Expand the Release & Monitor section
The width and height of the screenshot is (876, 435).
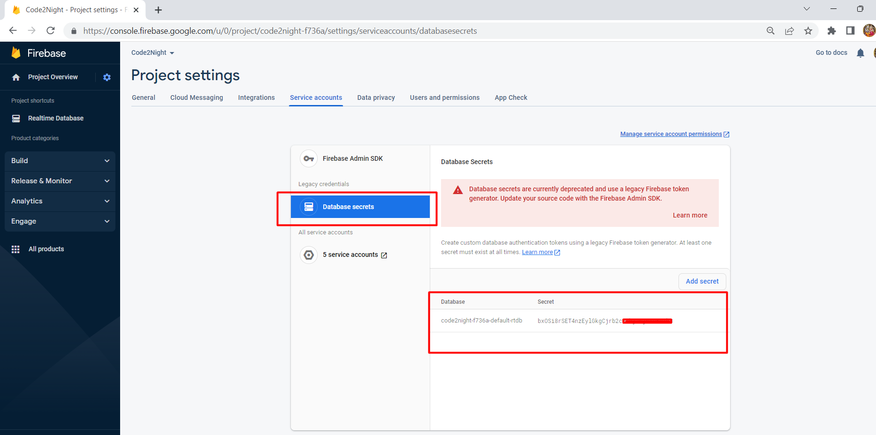click(60, 181)
